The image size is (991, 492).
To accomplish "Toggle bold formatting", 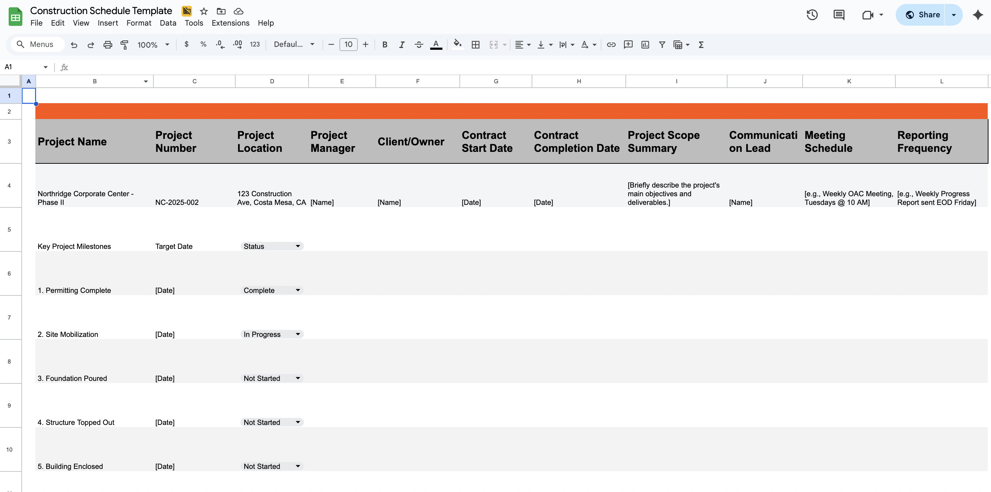I will tap(384, 45).
